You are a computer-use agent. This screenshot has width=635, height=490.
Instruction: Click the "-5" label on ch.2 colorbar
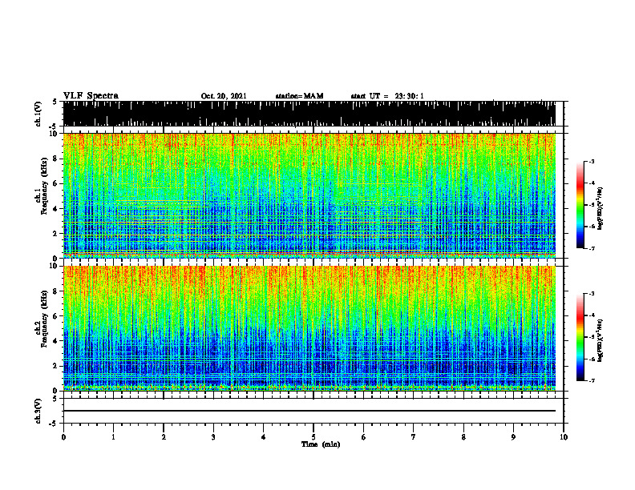click(592, 337)
